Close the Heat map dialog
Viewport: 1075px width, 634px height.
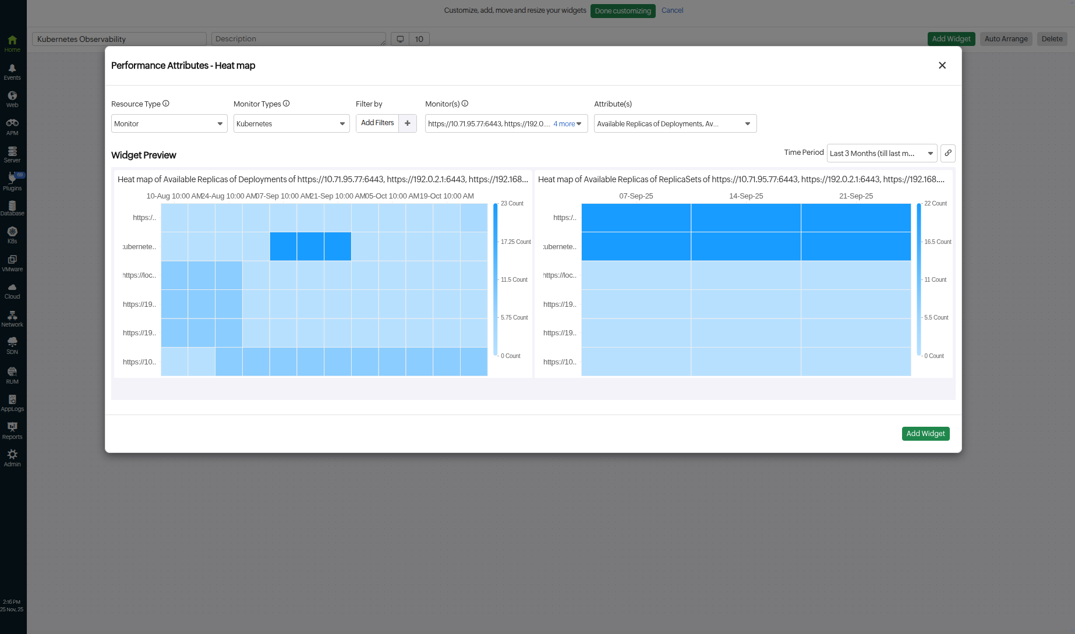942,65
